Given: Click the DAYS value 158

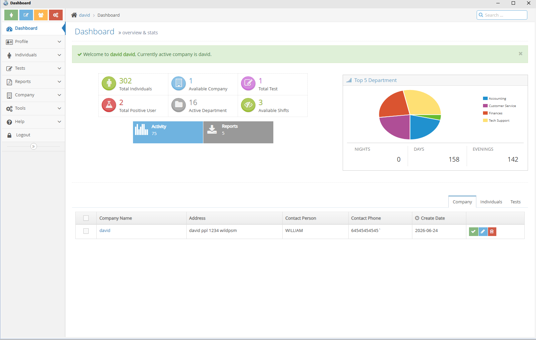Looking at the screenshot, I should click(x=454, y=159).
